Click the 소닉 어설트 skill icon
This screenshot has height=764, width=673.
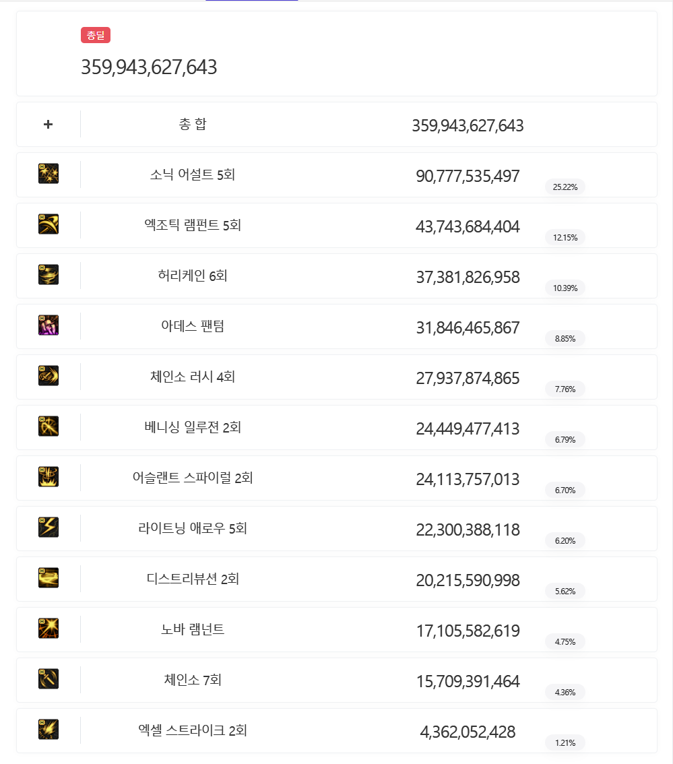point(49,174)
